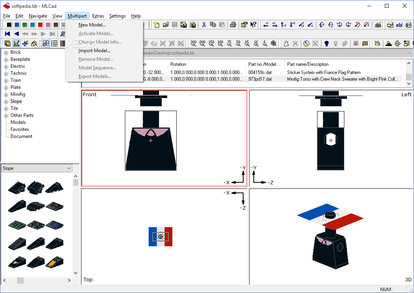The height and width of the screenshot is (293, 414).
Task: Open the Edit menu
Action: (x=19, y=16)
